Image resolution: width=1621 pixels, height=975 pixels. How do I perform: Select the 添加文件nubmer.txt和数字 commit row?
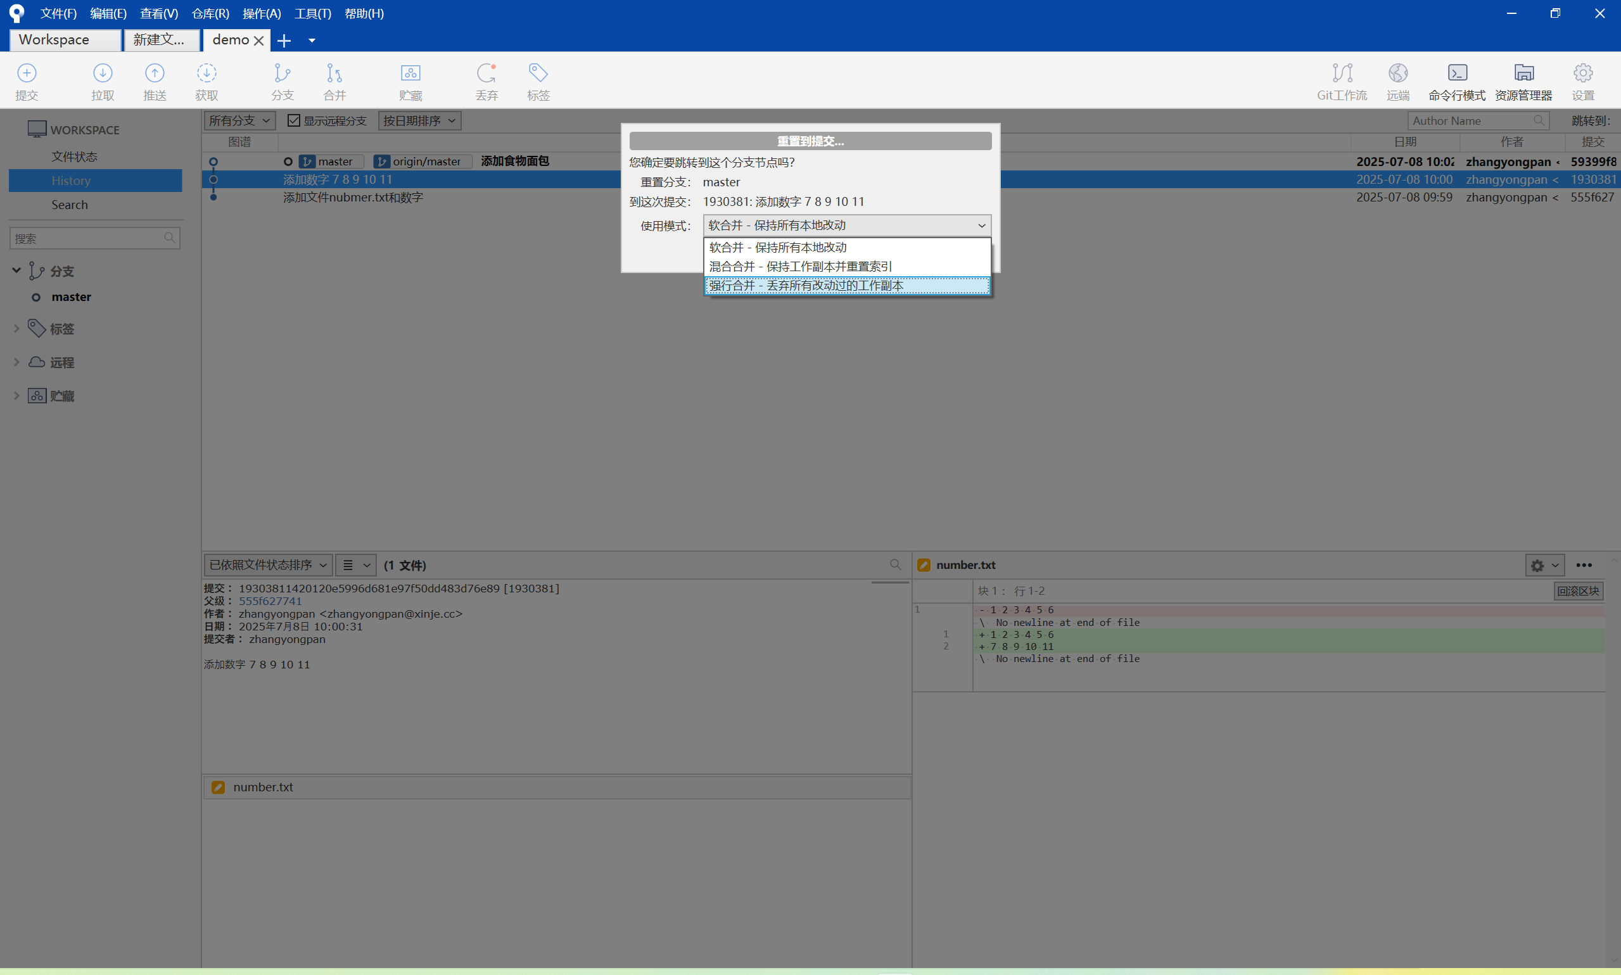click(x=911, y=197)
